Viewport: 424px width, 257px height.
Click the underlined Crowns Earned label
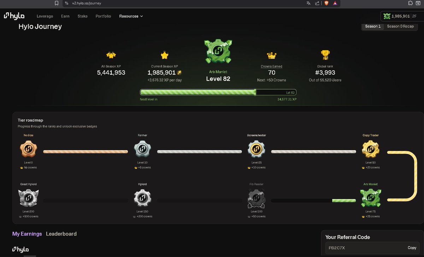[x=271, y=66]
